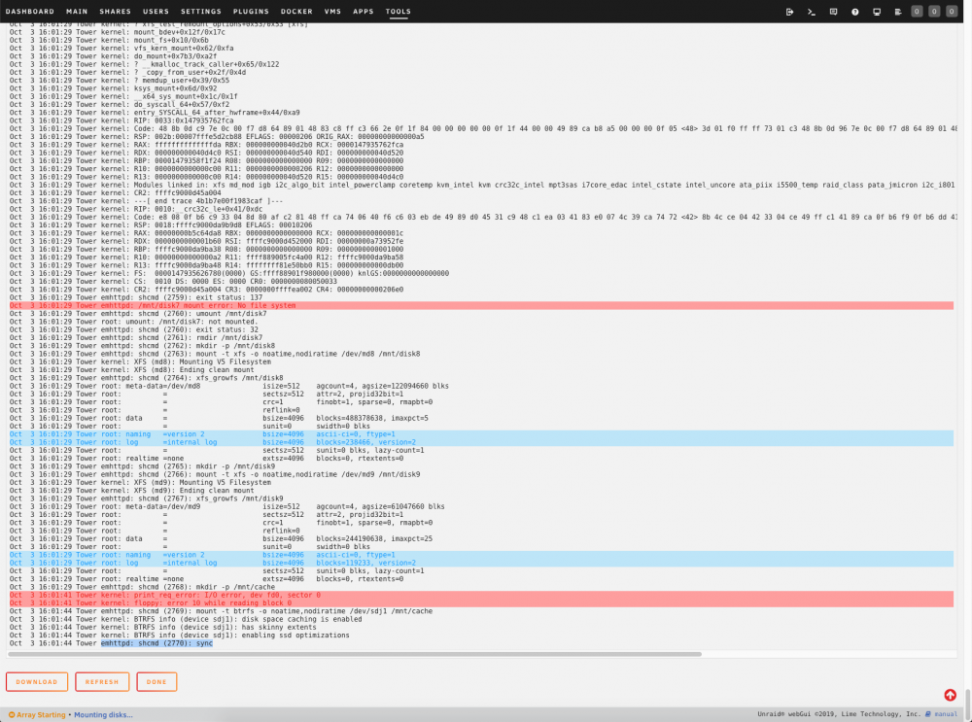Click the "meta-data=/dev/md9" line
The image size is (972, 722).
226,506
